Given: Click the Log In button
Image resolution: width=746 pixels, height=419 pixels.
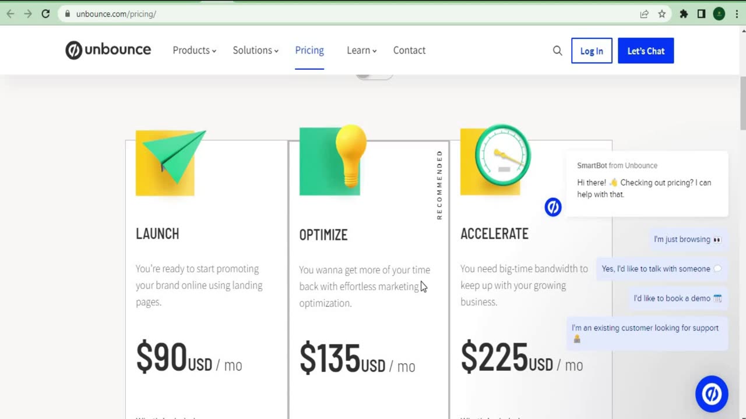Looking at the screenshot, I should click(x=592, y=51).
